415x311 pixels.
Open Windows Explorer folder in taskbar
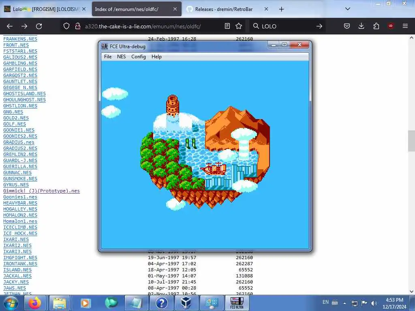(60, 303)
